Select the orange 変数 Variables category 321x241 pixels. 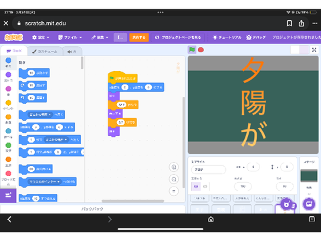(x=8, y=161)
